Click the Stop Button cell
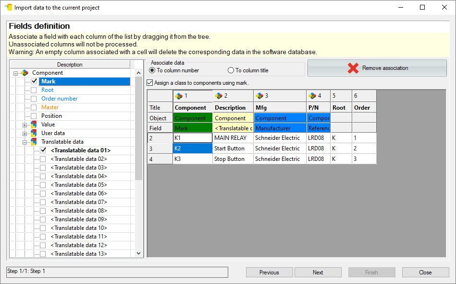456x284 pixels. tap(233, 159)
